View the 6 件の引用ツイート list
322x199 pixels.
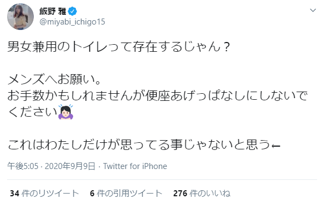[126, 193]
